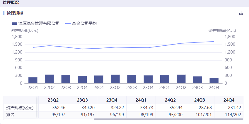Click the 24Q2 bar in chart
This screenshot has width=249, height=124.
(x=181, y=79)
